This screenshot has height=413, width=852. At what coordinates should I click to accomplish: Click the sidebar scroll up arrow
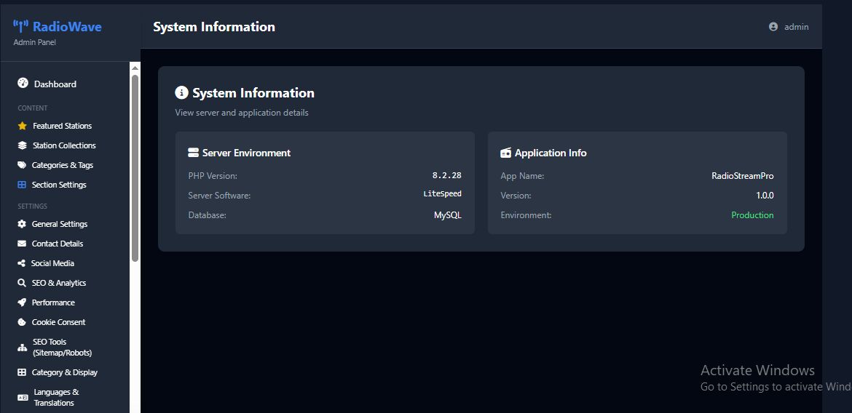(x=135, y=68)
